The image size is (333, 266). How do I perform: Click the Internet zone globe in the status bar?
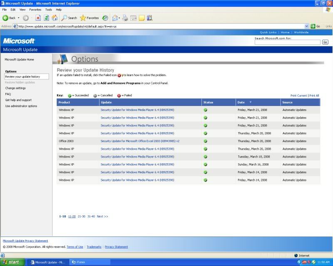point(296,256)
